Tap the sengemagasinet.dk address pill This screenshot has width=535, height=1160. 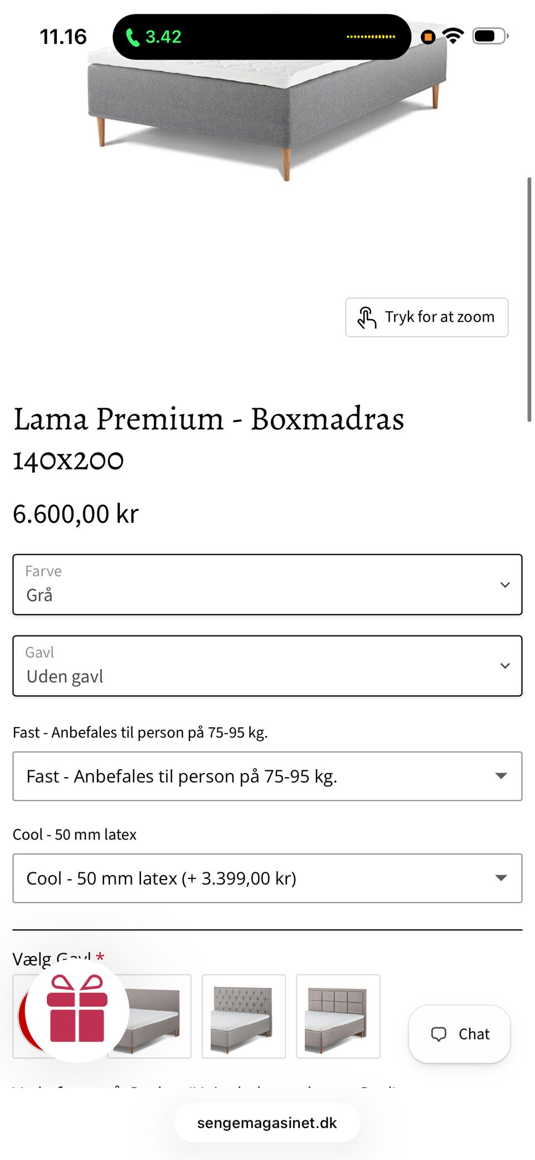(267, 1123)
